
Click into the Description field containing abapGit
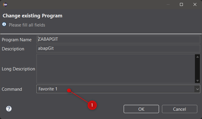pos(118,49)
